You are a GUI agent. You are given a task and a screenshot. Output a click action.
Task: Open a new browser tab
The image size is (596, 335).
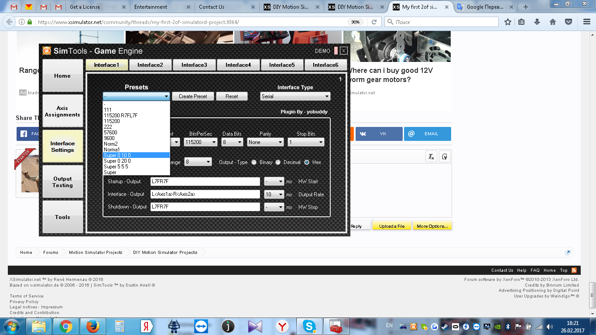(526, 7)
